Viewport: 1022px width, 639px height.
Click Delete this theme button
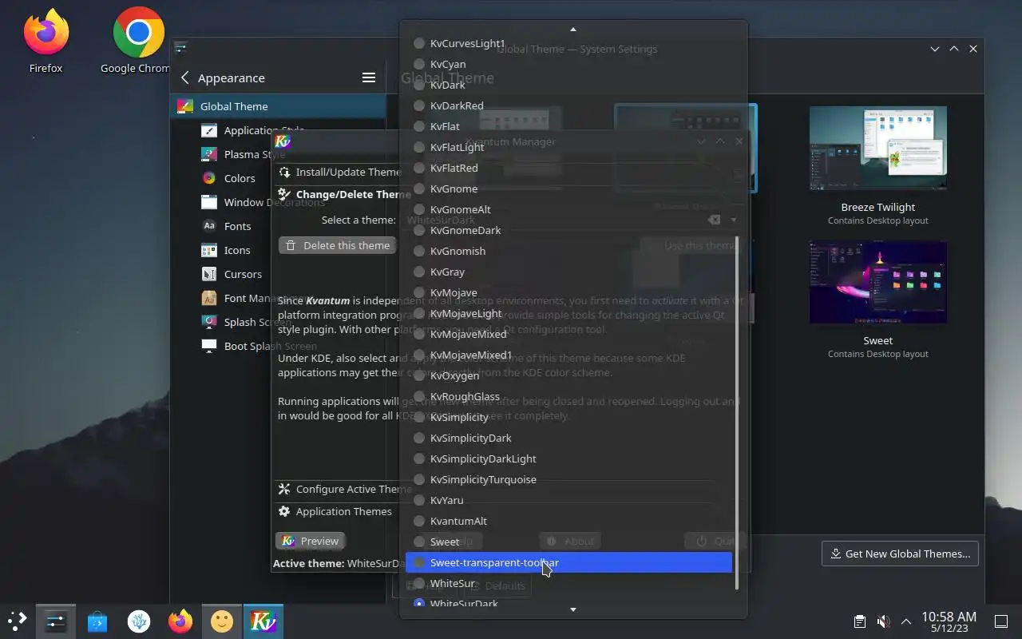pos(338,245)
